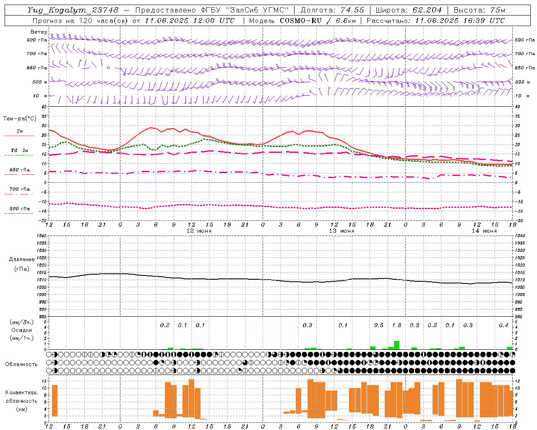Click the station title Yug_Kogalym_23748

(x=73, y=10)
